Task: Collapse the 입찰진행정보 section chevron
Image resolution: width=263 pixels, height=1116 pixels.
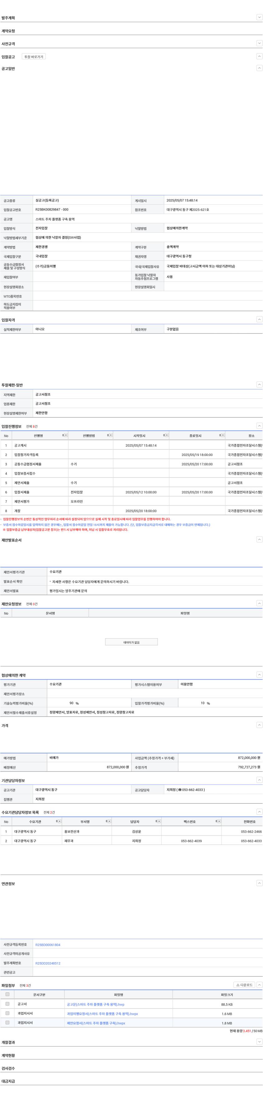Action: (259, 426)
